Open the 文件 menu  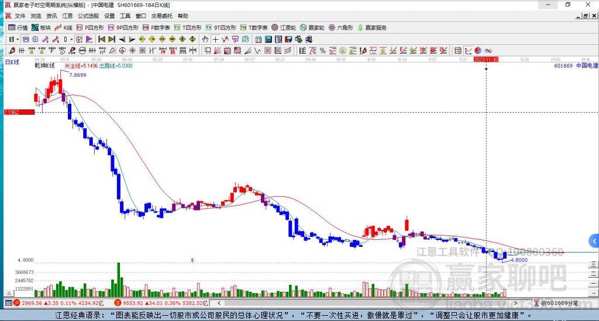pyautogui.click(x=20, y=16)
